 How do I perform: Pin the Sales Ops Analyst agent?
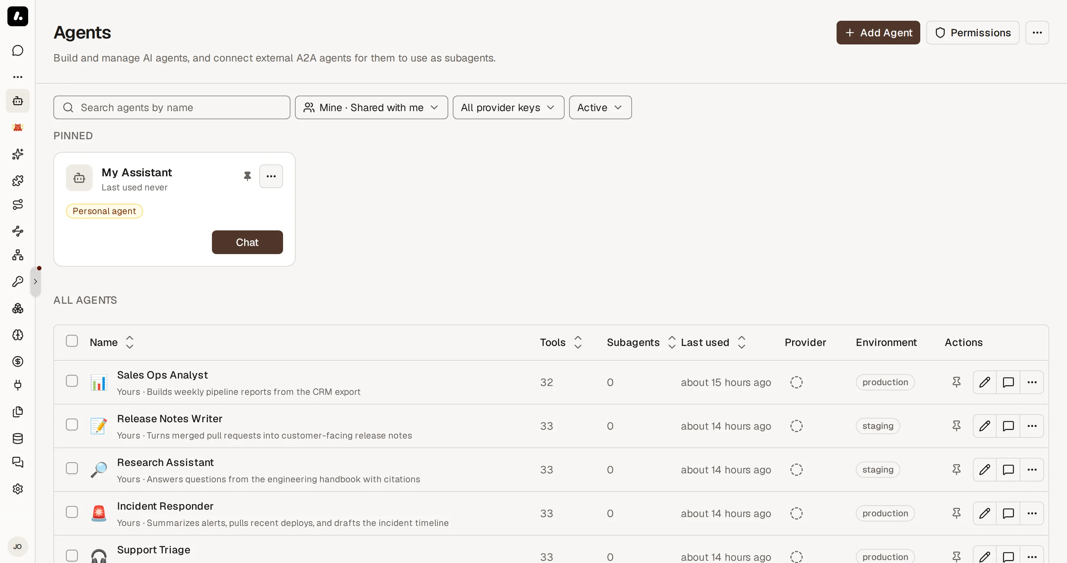tap(956, 382)
